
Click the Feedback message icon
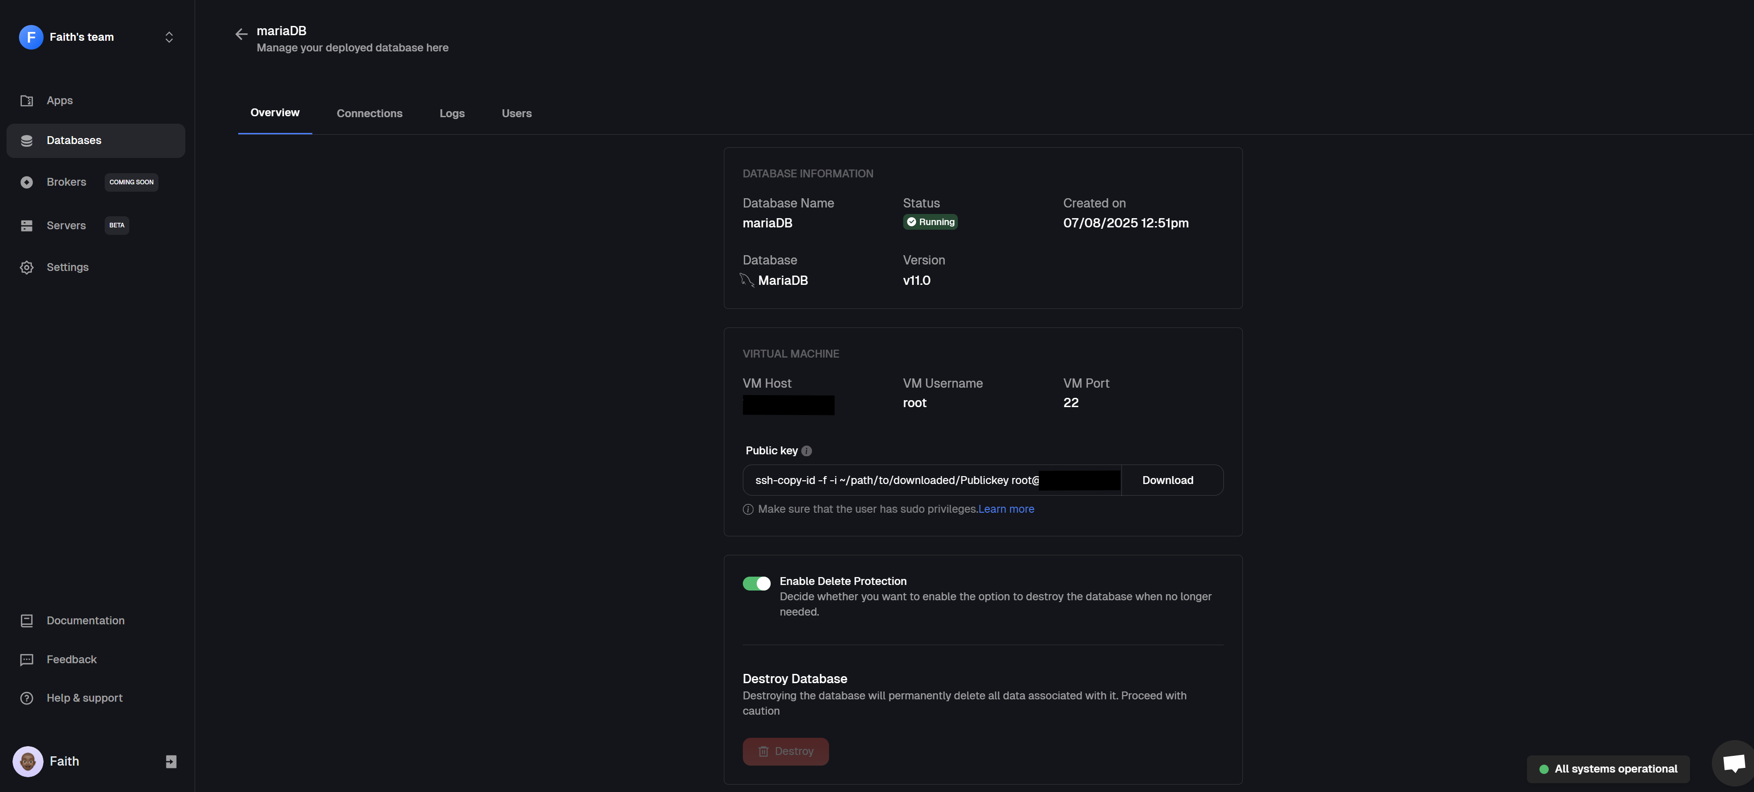(x=26, y=660)
